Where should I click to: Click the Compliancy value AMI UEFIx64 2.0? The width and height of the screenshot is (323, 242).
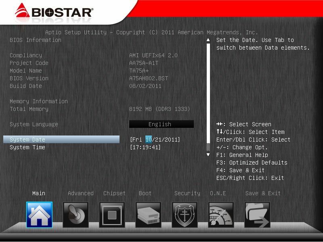153,55
